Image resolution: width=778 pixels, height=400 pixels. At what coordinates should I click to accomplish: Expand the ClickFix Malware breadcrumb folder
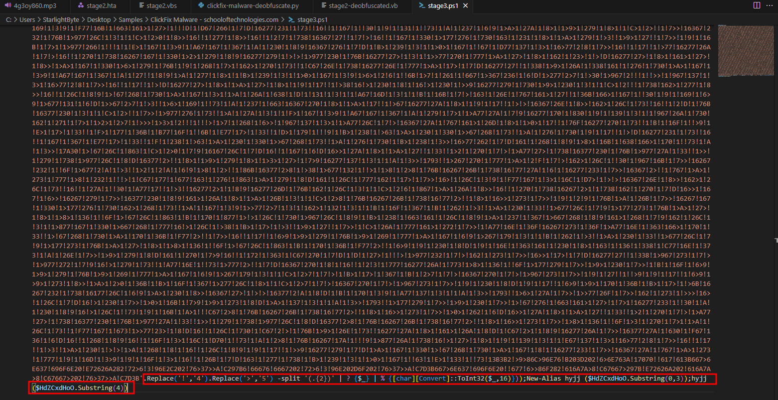214,19
